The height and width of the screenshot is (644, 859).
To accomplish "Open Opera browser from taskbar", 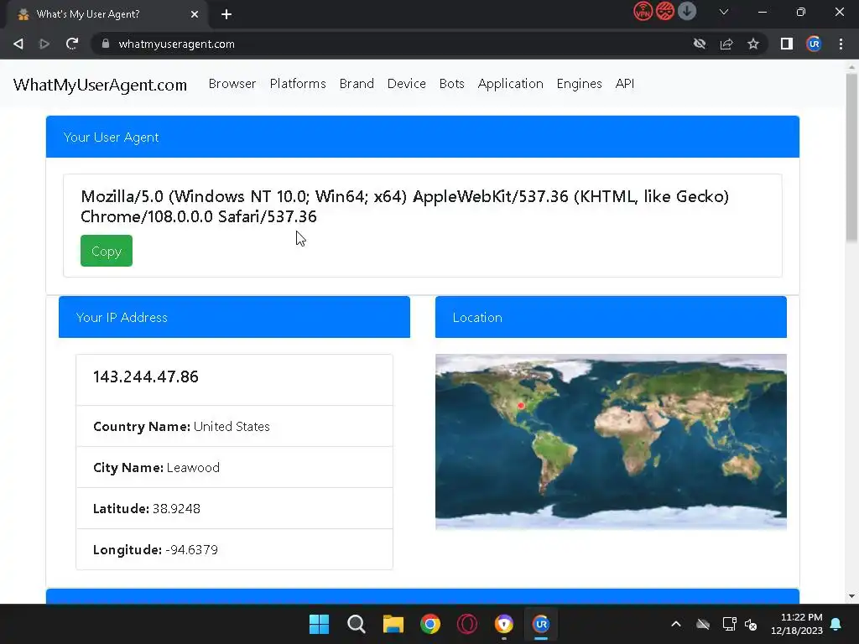I will [x=467, y=624].
